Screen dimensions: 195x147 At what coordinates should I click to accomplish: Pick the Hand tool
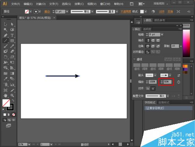click(5, 96)
